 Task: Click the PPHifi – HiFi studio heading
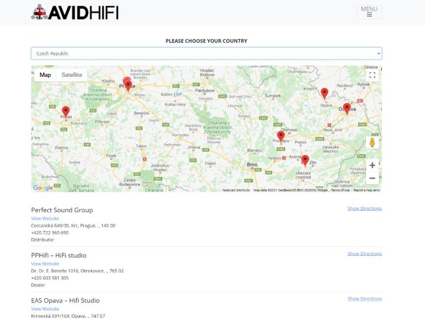tap(59, 255)
